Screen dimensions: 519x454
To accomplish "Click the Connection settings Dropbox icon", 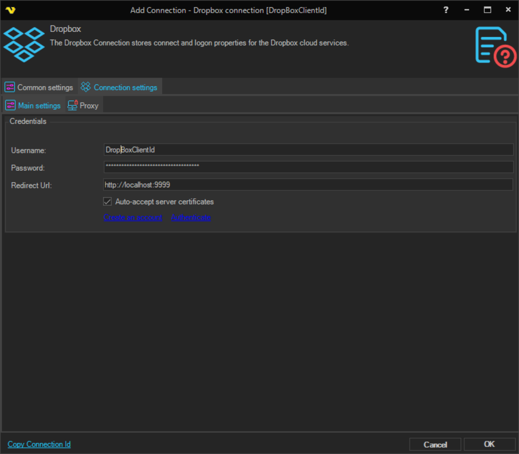I will (86, 87).
